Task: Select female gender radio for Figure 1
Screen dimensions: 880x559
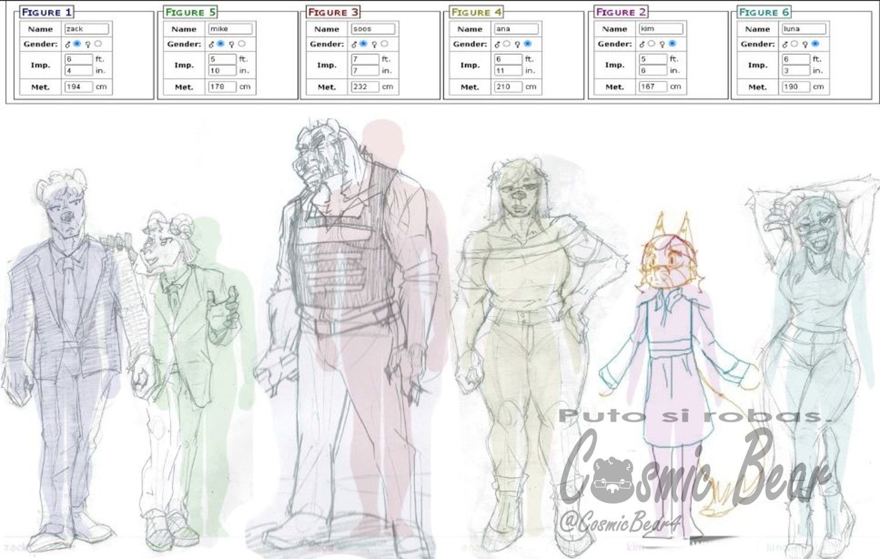Action: pyautogui.click(x=98, y=44)
